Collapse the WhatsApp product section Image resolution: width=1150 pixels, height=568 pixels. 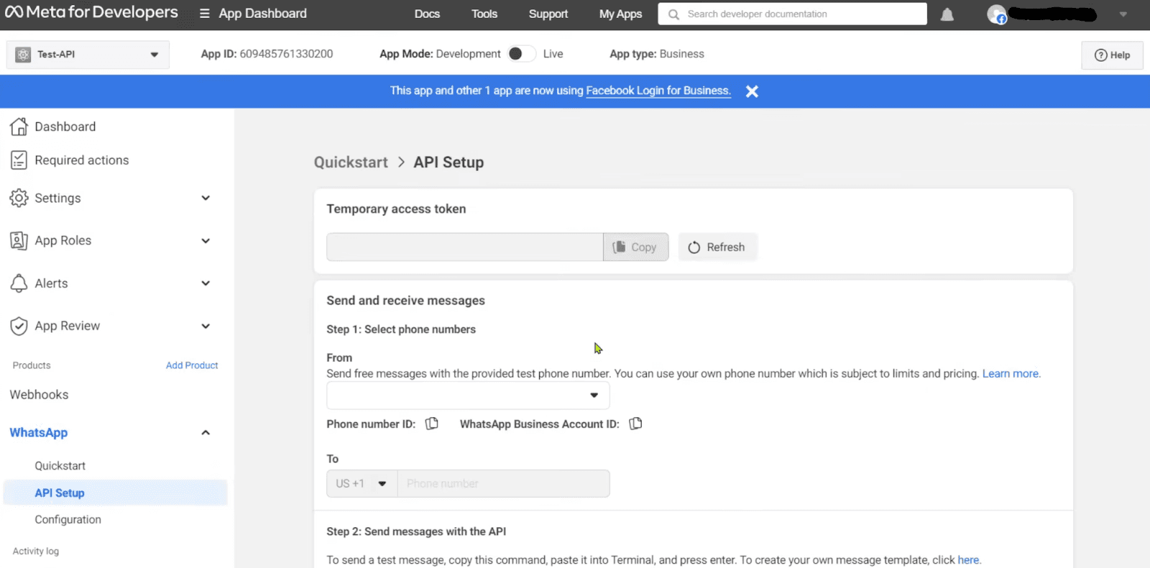[206, 433]
